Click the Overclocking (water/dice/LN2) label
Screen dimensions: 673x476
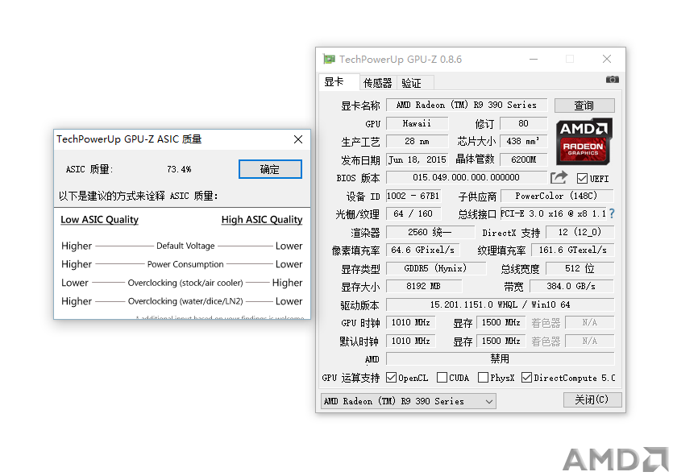pyautogui.click(x=185, y=301)
